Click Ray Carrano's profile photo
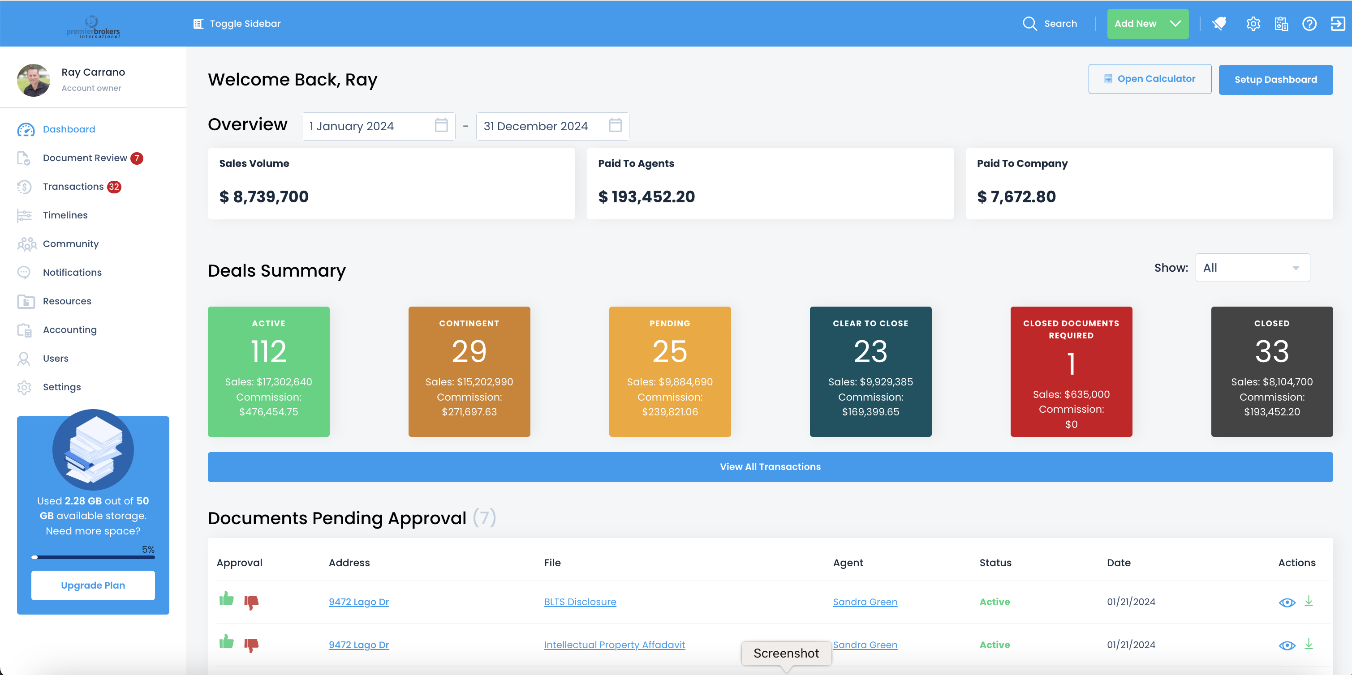This screenshot has width=1352, height=675. point(34,80)
